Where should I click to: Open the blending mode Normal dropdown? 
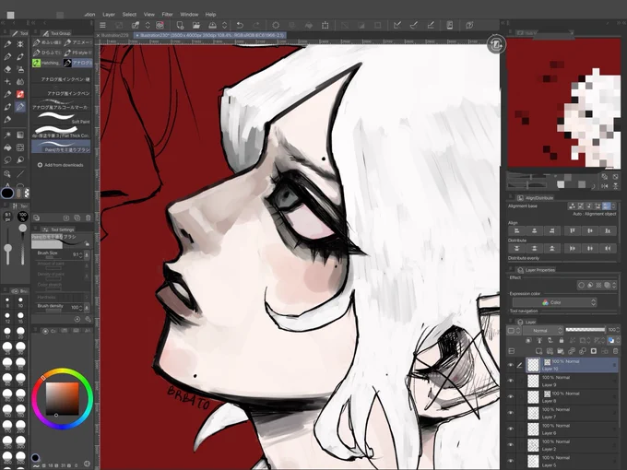coord(543,331)
